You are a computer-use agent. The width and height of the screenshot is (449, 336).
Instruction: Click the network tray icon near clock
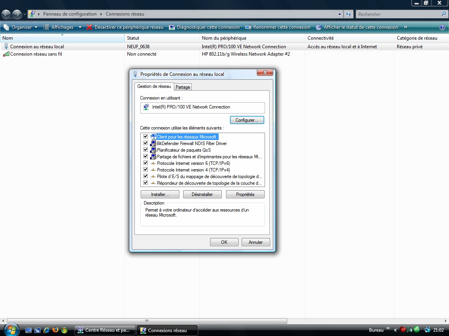[x=427, y=330]
